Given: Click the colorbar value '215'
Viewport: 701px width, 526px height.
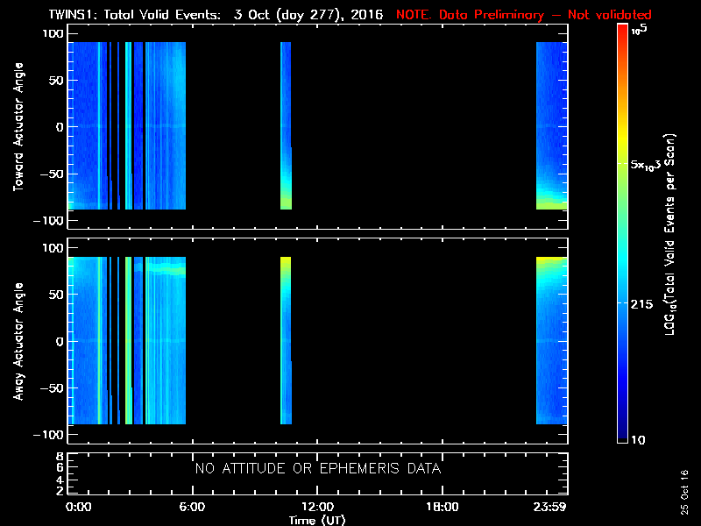Looking at the screenshot, I should coord(641,304).
